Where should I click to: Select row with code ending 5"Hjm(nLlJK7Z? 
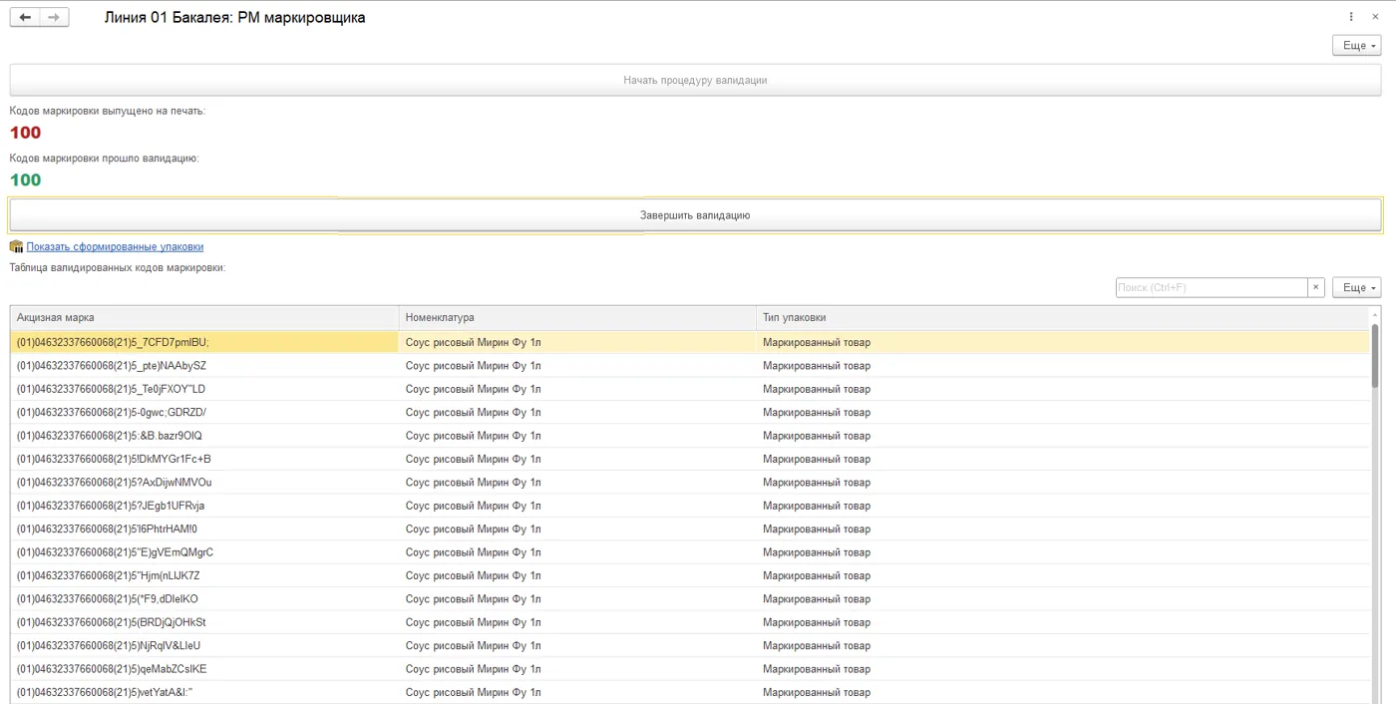pos(689,575)
